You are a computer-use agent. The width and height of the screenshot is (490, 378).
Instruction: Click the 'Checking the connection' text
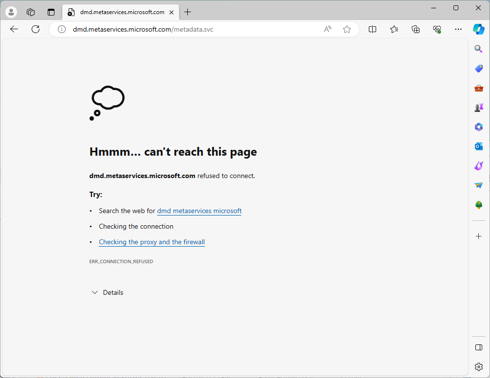coord(136,227)
